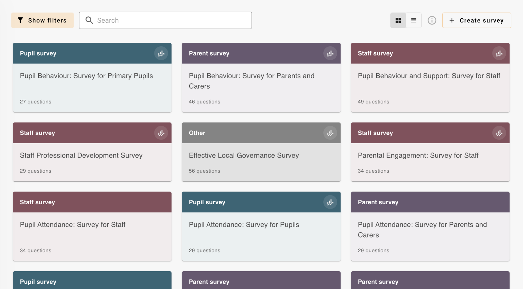Open results chart for Staff Professional Development Survey

click(161, 133)
